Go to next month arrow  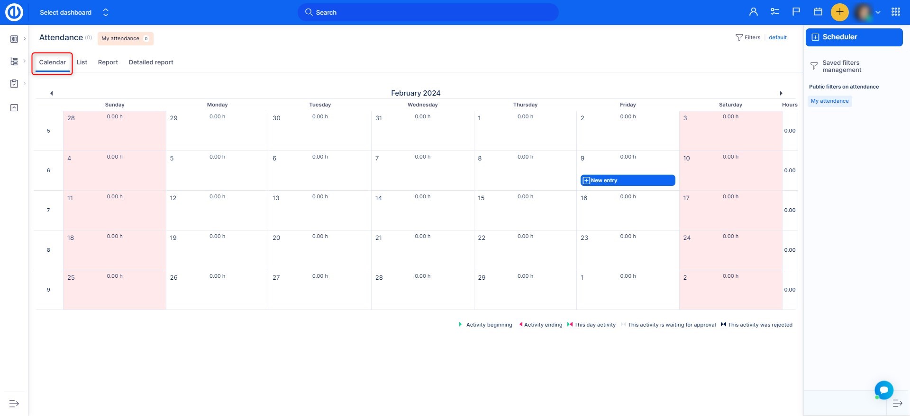781,93
